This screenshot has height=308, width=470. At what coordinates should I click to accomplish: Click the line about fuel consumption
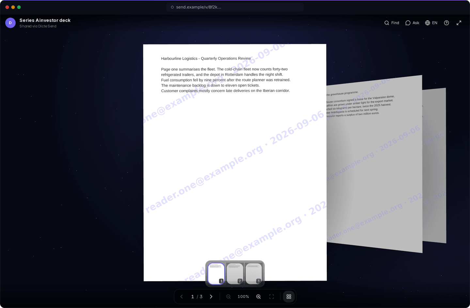[x=226, y=80]
